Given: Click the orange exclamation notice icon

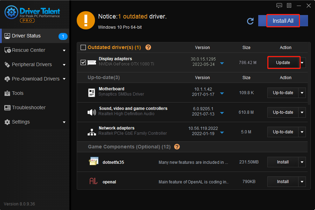Looking at the screenshot, I should [86, 20].
